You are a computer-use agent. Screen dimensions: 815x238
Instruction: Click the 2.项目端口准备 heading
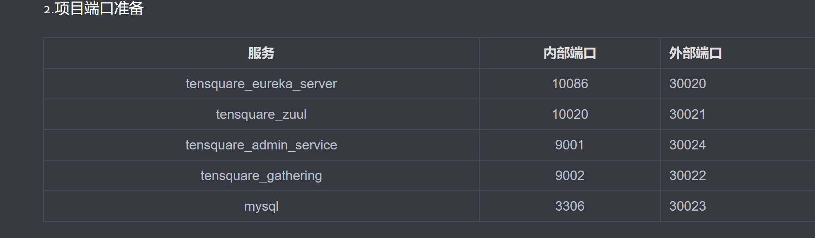click(94, 8)
